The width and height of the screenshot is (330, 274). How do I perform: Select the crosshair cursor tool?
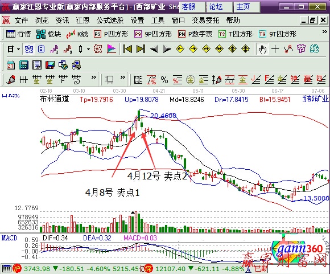(x=275, y=49)
